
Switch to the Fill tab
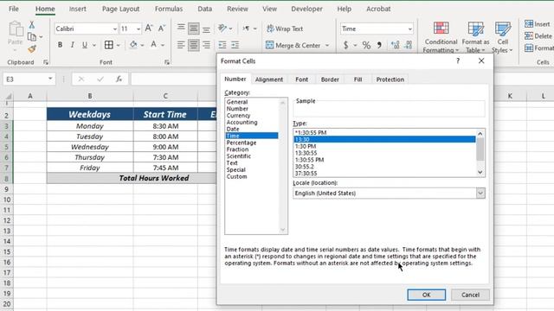[x=358, y=79]
